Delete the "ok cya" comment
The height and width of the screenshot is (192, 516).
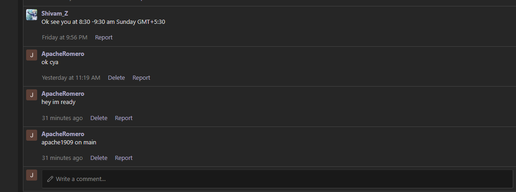tap(117, 77)
